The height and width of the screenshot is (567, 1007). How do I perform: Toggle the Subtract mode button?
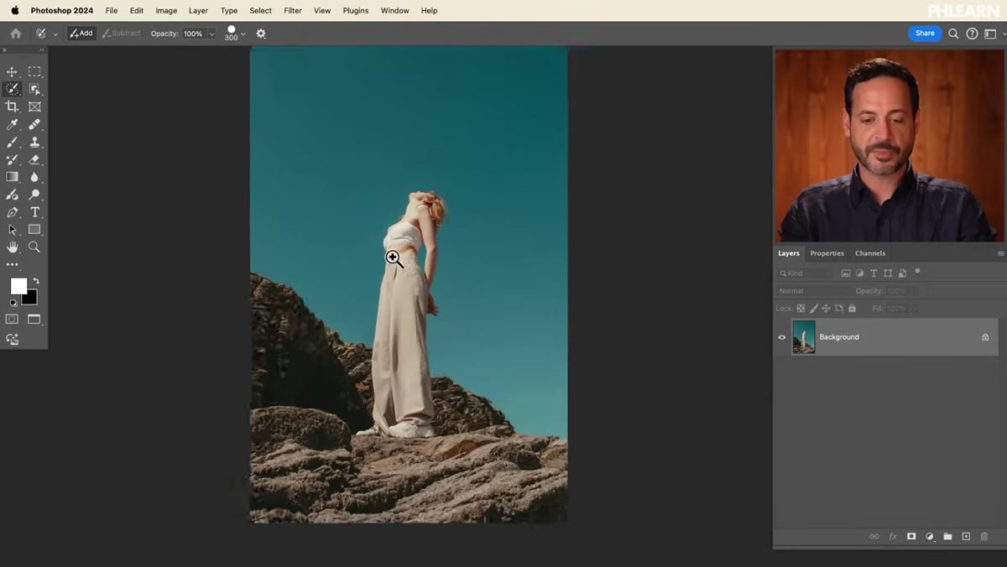(x=122, y=34)
